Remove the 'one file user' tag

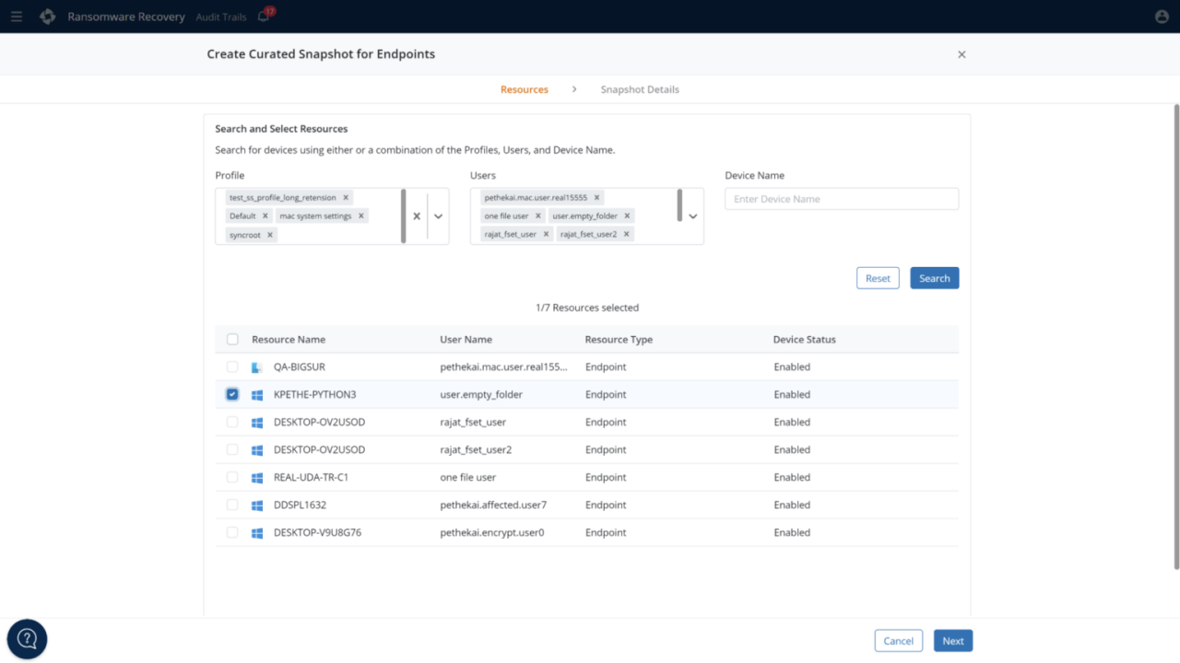tap(538, 216)
